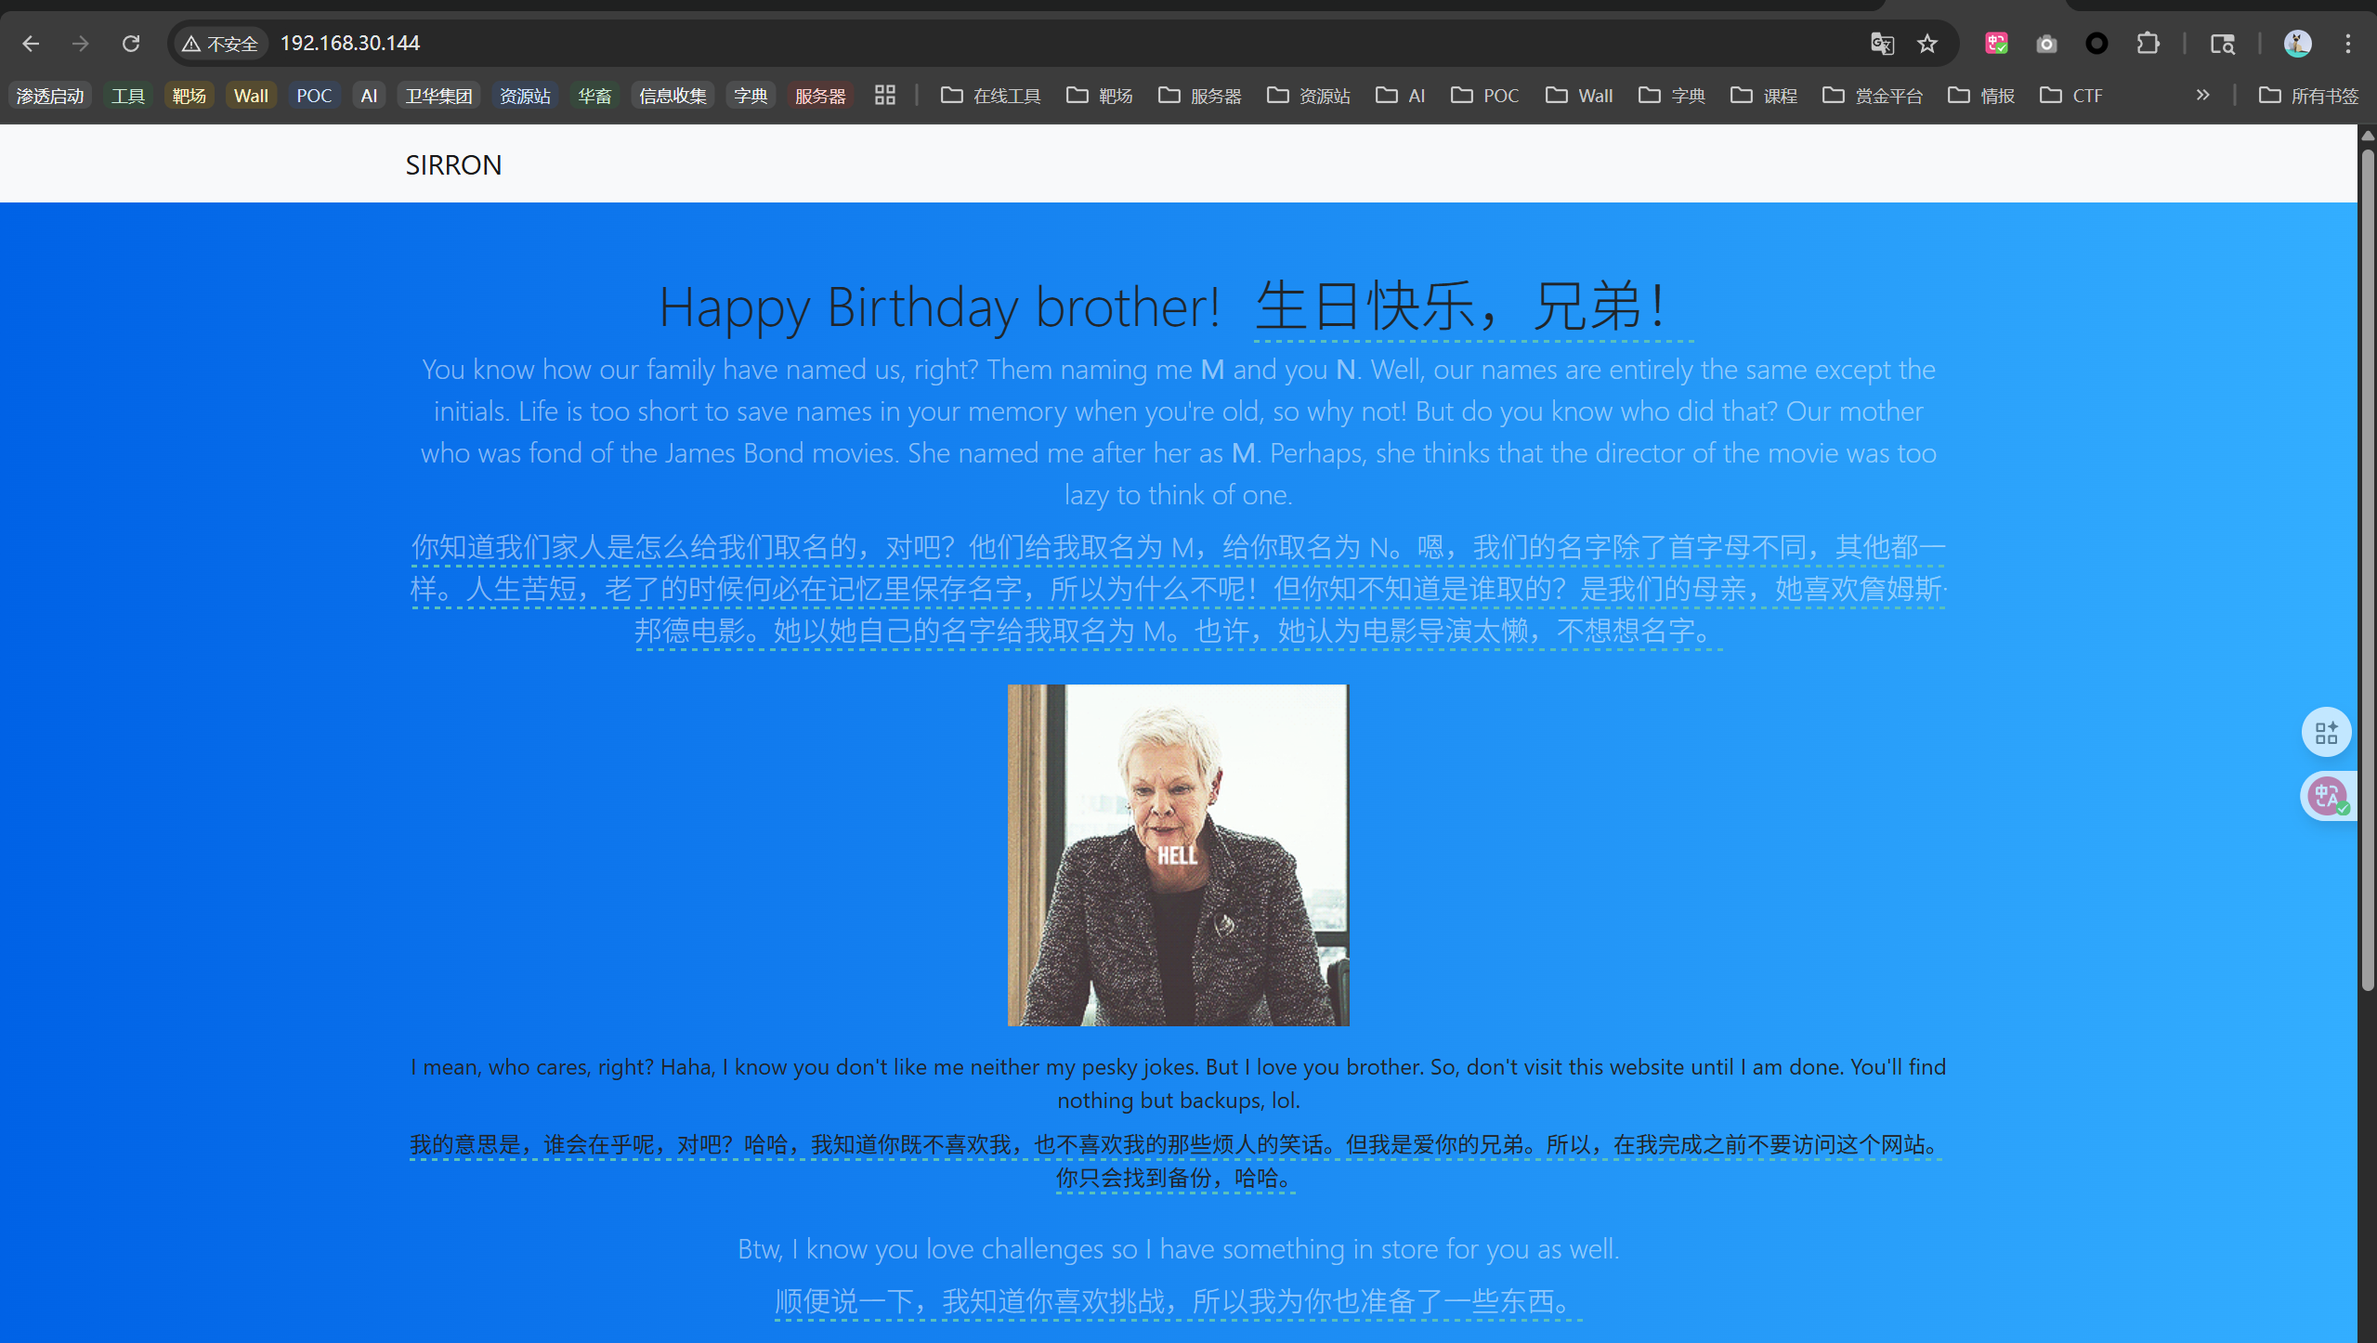This screenshot has height=1343, width=2377.
Task: Click the floating grid sparkle widget
Action: click(x=2327, y=734)
